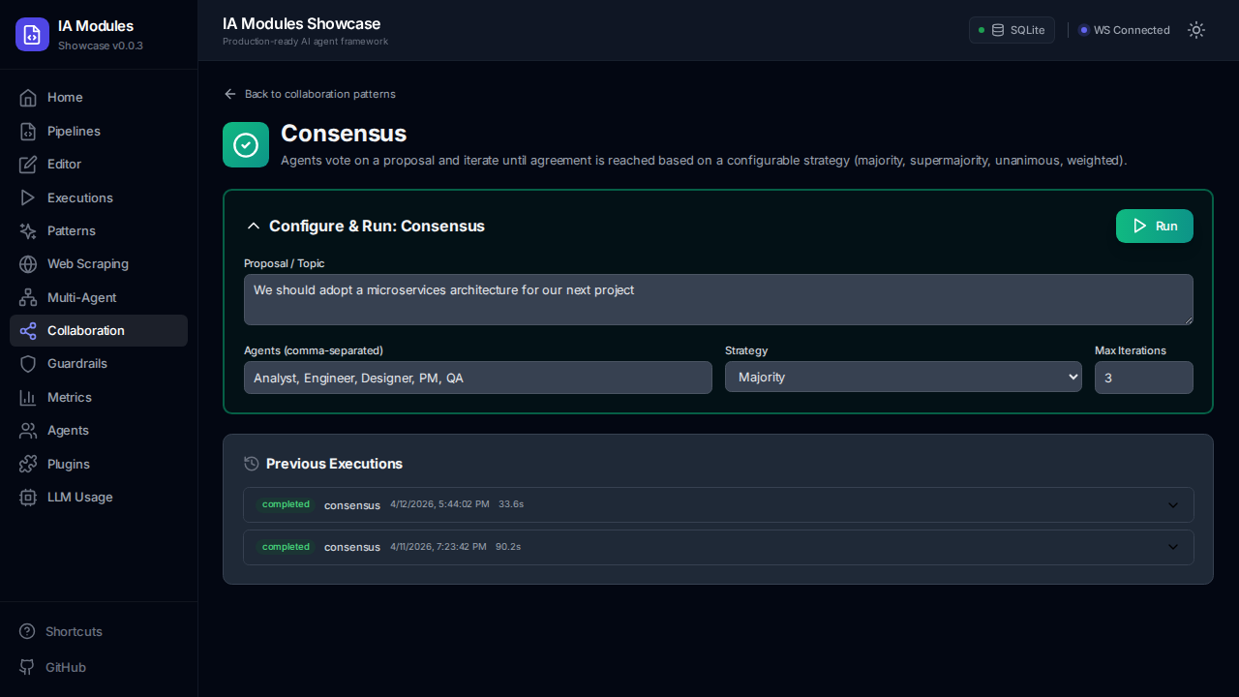Open the Web Scraping section

click(x=30, y=263)
